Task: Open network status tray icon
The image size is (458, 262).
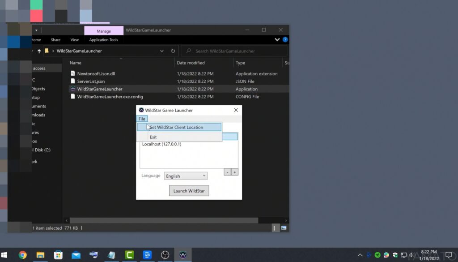Action: (404, 255)
